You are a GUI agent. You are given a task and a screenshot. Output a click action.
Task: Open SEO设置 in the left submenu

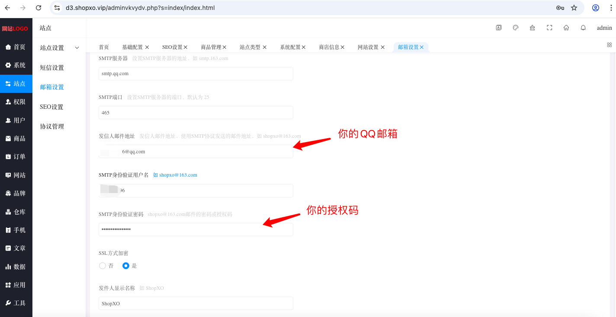pyautogui.click(x=51, y=107)
